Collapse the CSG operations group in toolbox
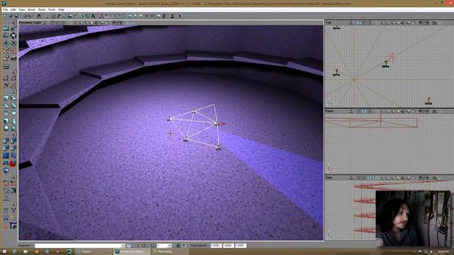 (13, 135)
